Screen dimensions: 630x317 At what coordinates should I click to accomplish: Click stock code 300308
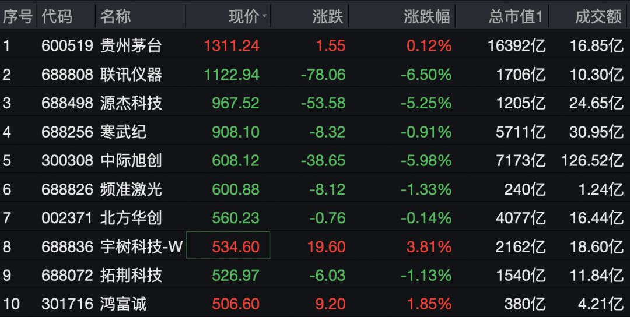point(67,160)
